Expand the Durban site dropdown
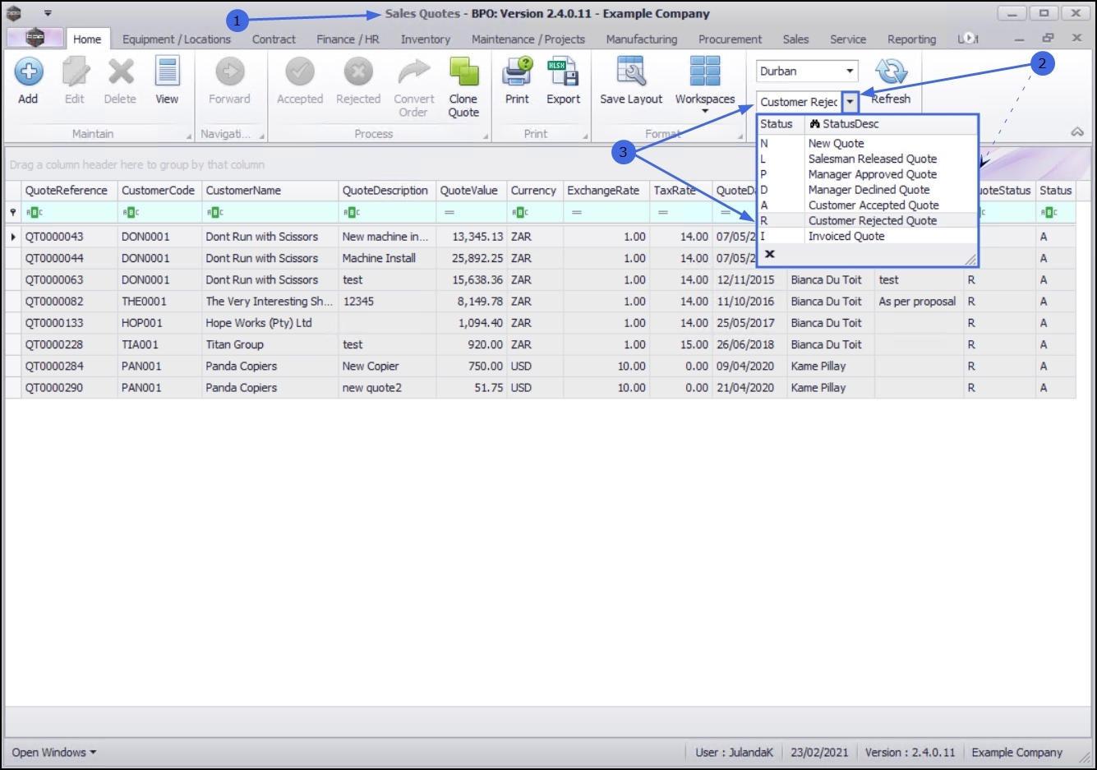Screen dimensions: 1097x770 [850, 71]
